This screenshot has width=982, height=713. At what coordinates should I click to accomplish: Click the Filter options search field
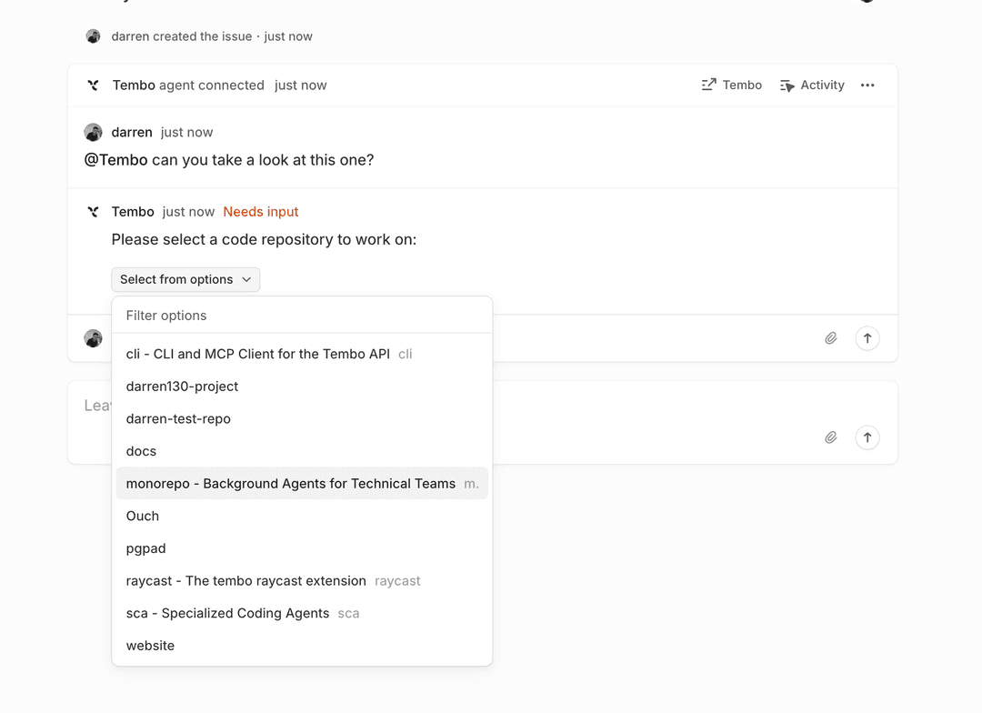(302, 316)
